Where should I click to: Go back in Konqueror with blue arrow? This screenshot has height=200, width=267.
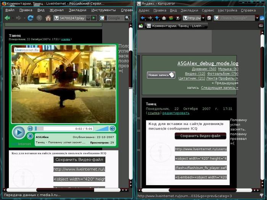point(143,18)
